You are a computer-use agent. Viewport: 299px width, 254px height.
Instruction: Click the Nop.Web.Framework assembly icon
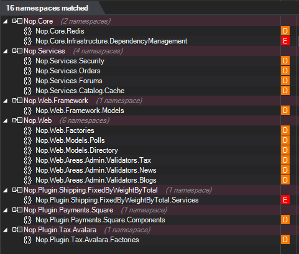click(17, 101)
